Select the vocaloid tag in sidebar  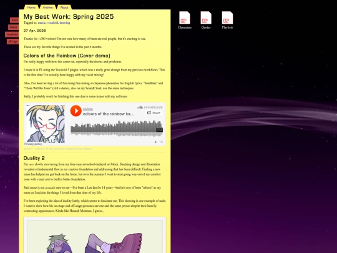[x=12, y=34]
